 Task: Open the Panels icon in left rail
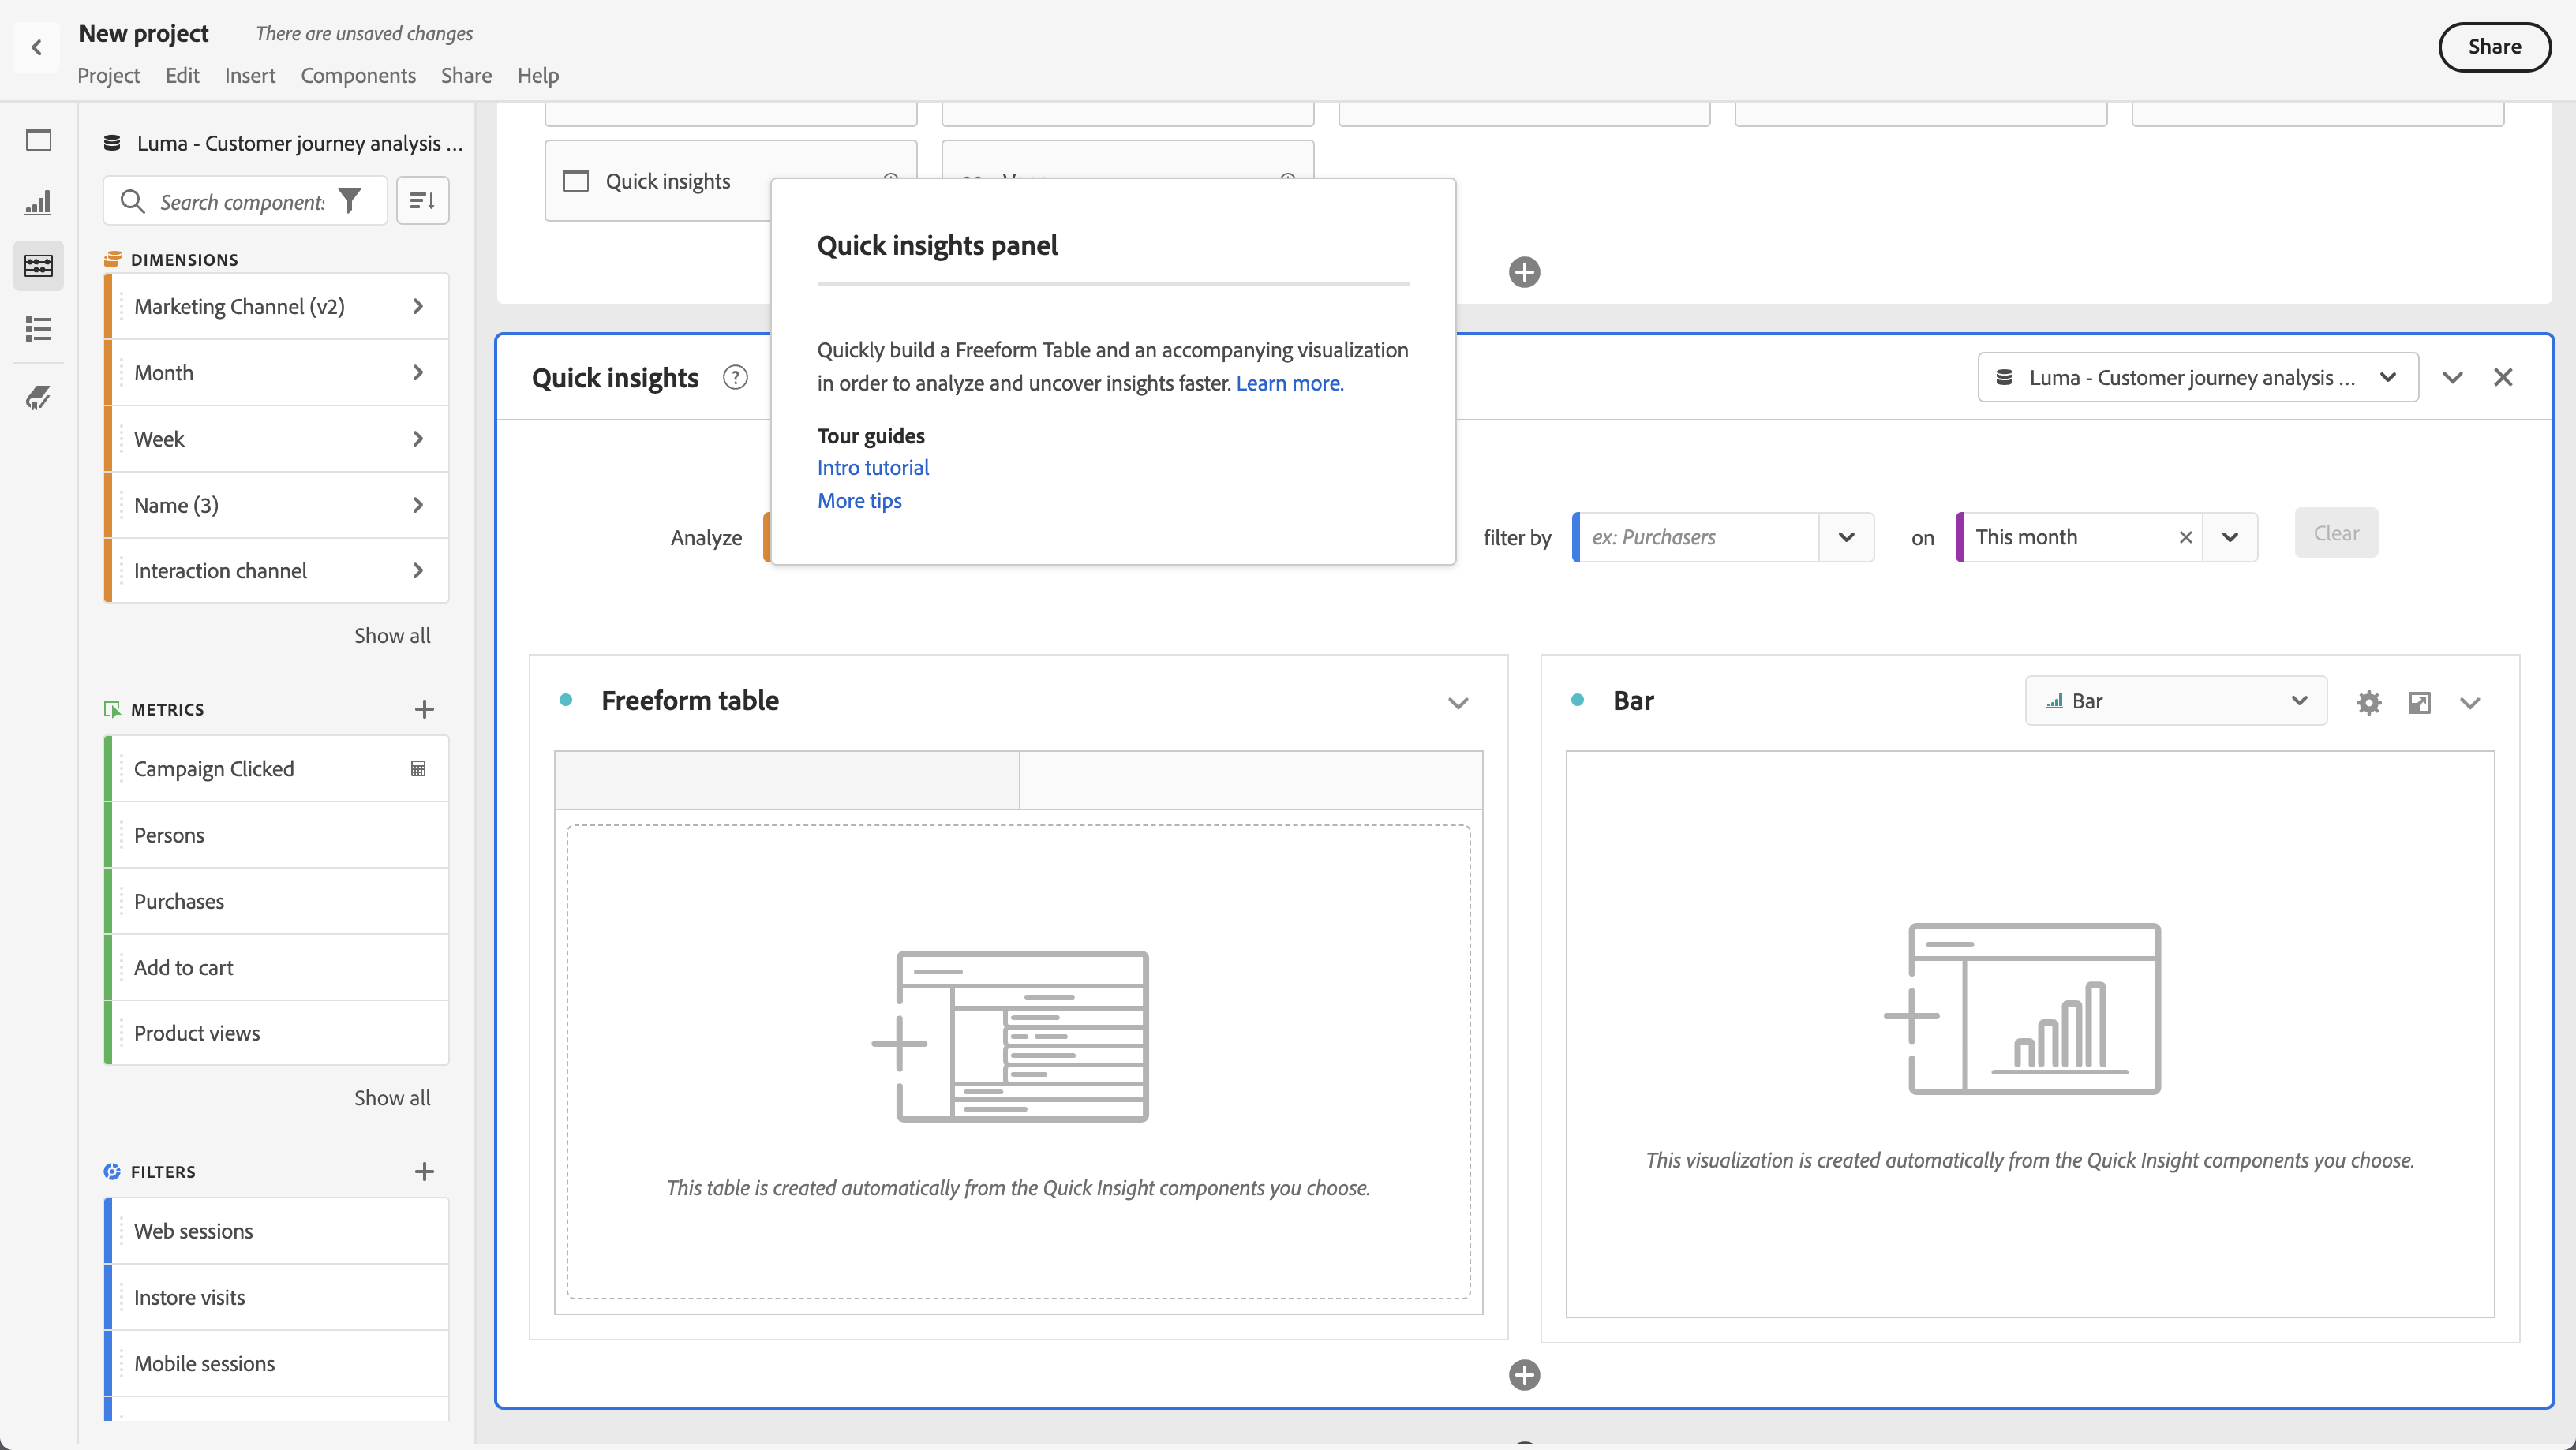pos(38,140)
